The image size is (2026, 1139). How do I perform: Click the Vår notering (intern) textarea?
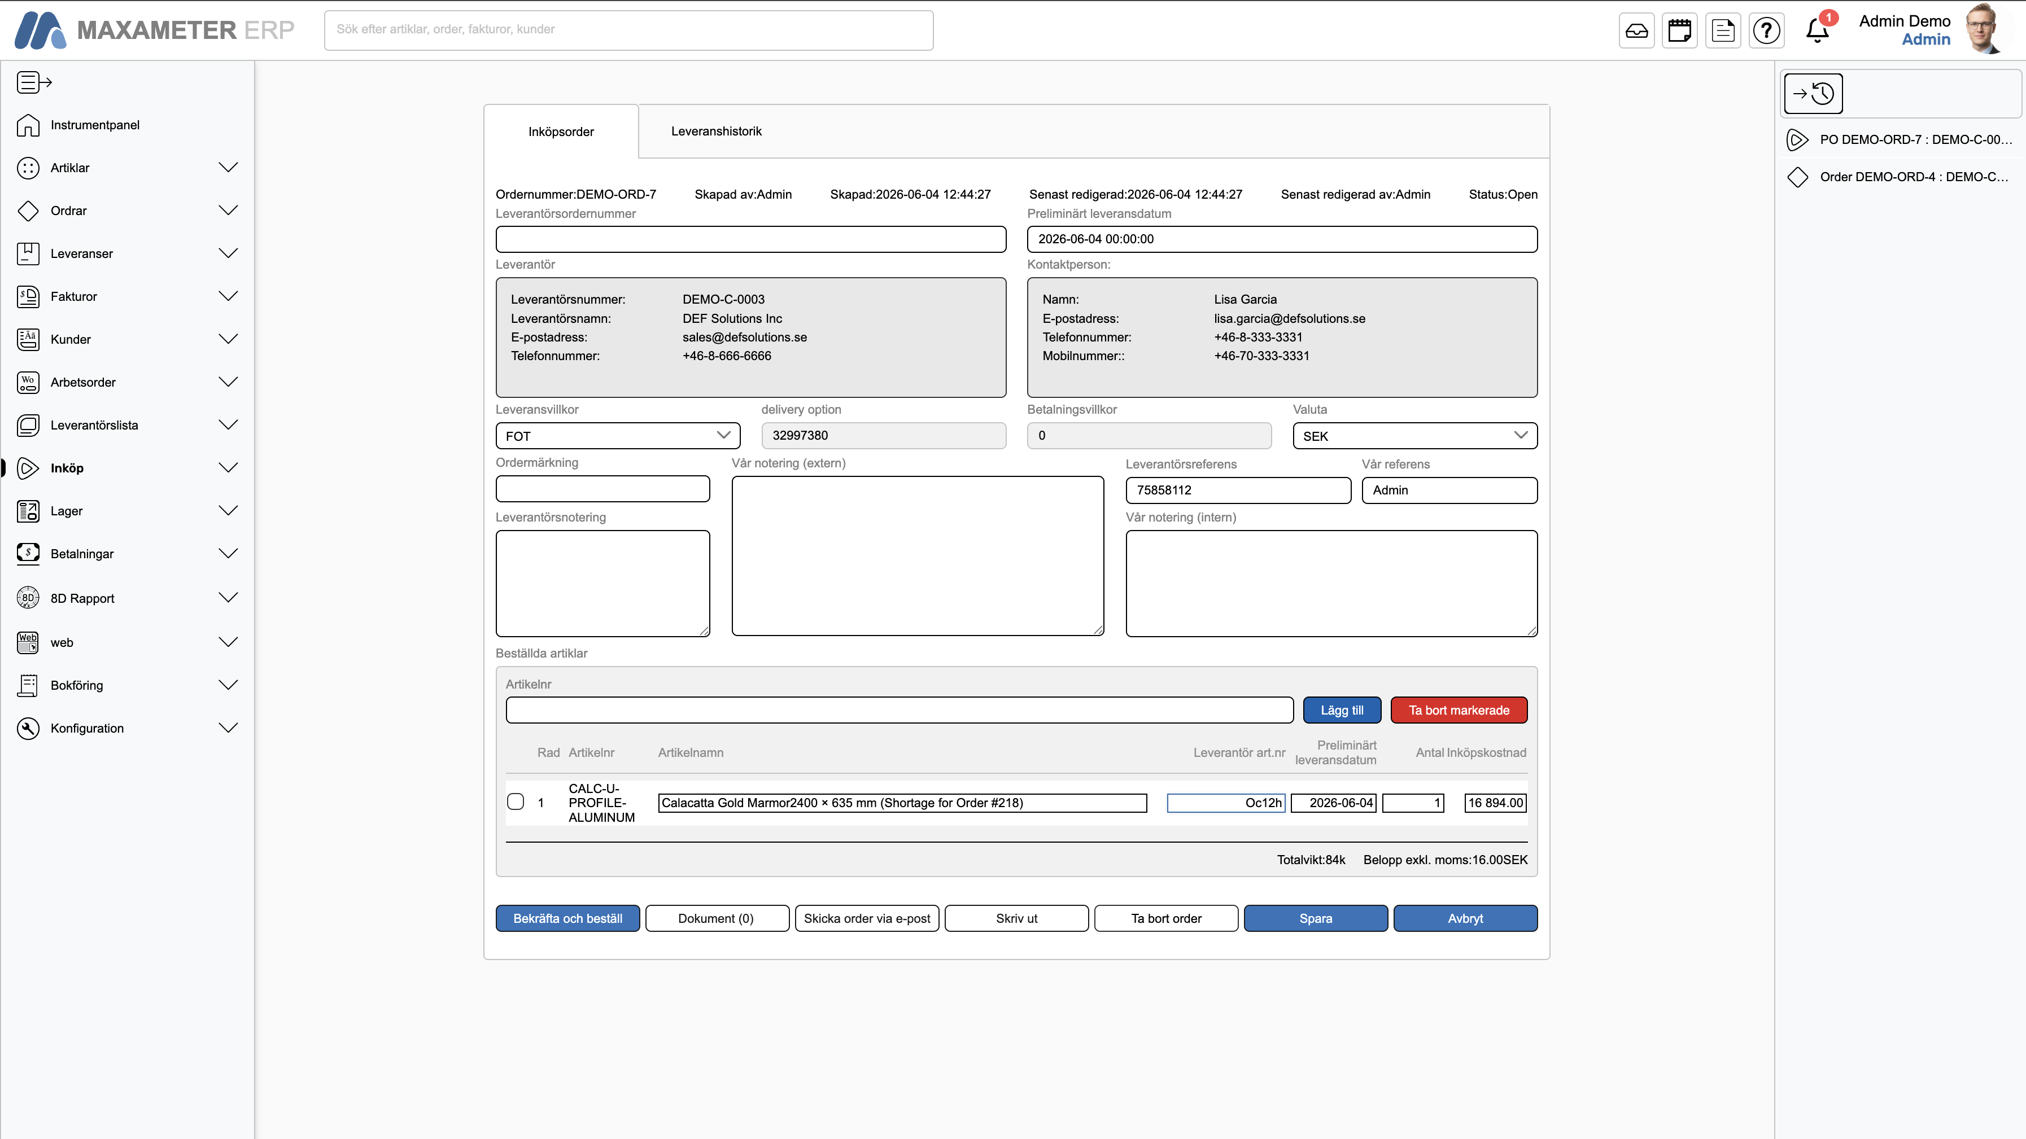[1331, 583]
